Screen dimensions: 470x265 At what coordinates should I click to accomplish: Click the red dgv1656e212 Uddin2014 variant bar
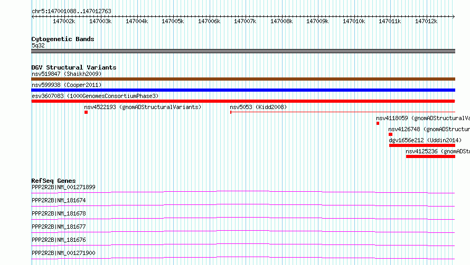(x=422, y=145)
